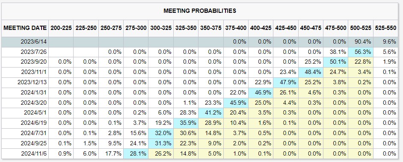Click the 46.9% cell for 2024/1/31

pos(261,93)
